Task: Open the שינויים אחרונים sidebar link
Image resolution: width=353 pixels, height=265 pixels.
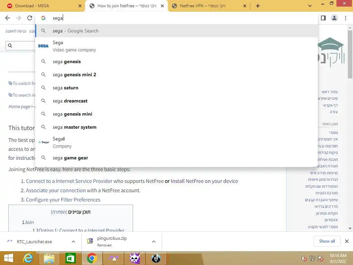Action: pos(327,98)
